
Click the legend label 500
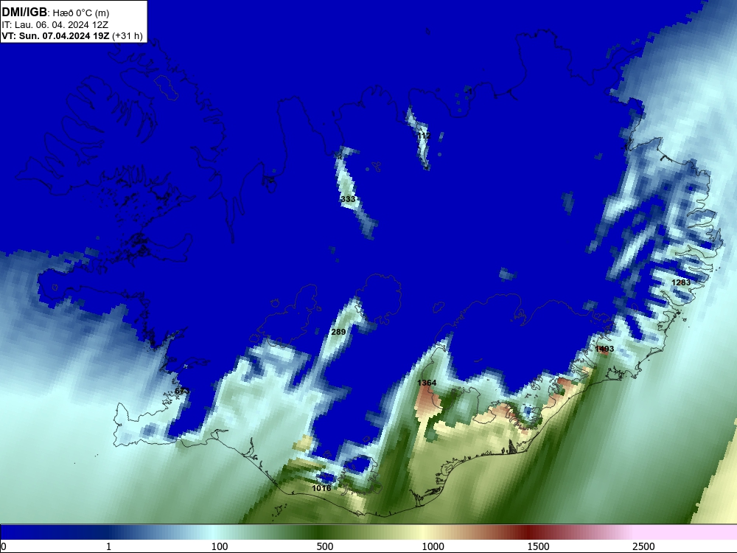pos(325,546)
